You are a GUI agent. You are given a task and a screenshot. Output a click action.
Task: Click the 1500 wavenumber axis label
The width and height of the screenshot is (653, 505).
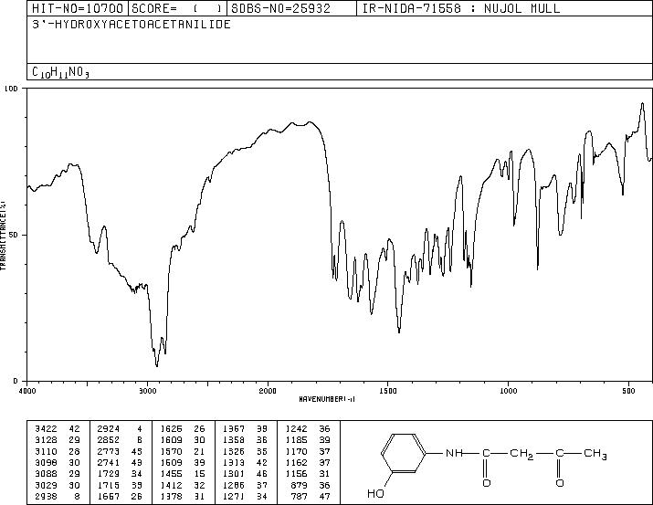(388, 391)
